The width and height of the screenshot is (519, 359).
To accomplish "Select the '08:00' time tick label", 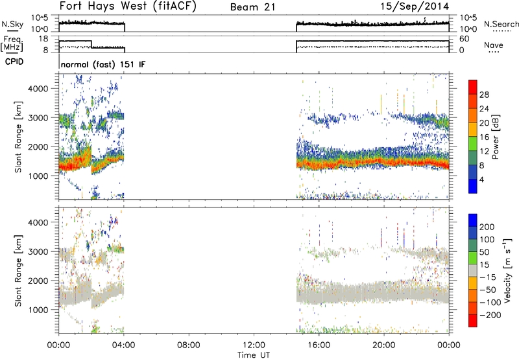I will 189,345.
